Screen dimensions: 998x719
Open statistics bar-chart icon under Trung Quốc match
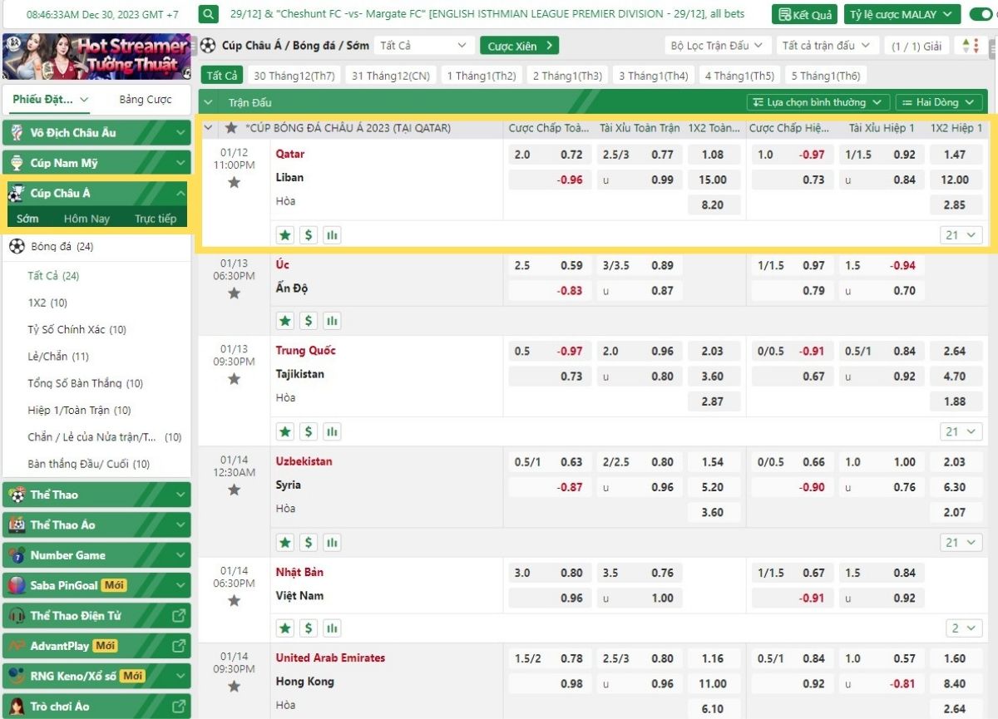[x=332, y=431]
